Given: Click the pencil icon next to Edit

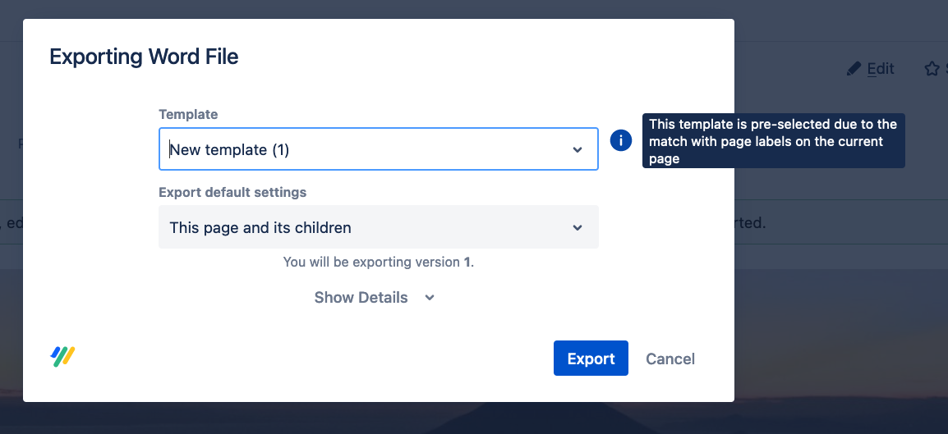Looking at the screenshot, I should click(x=854, y=69).
